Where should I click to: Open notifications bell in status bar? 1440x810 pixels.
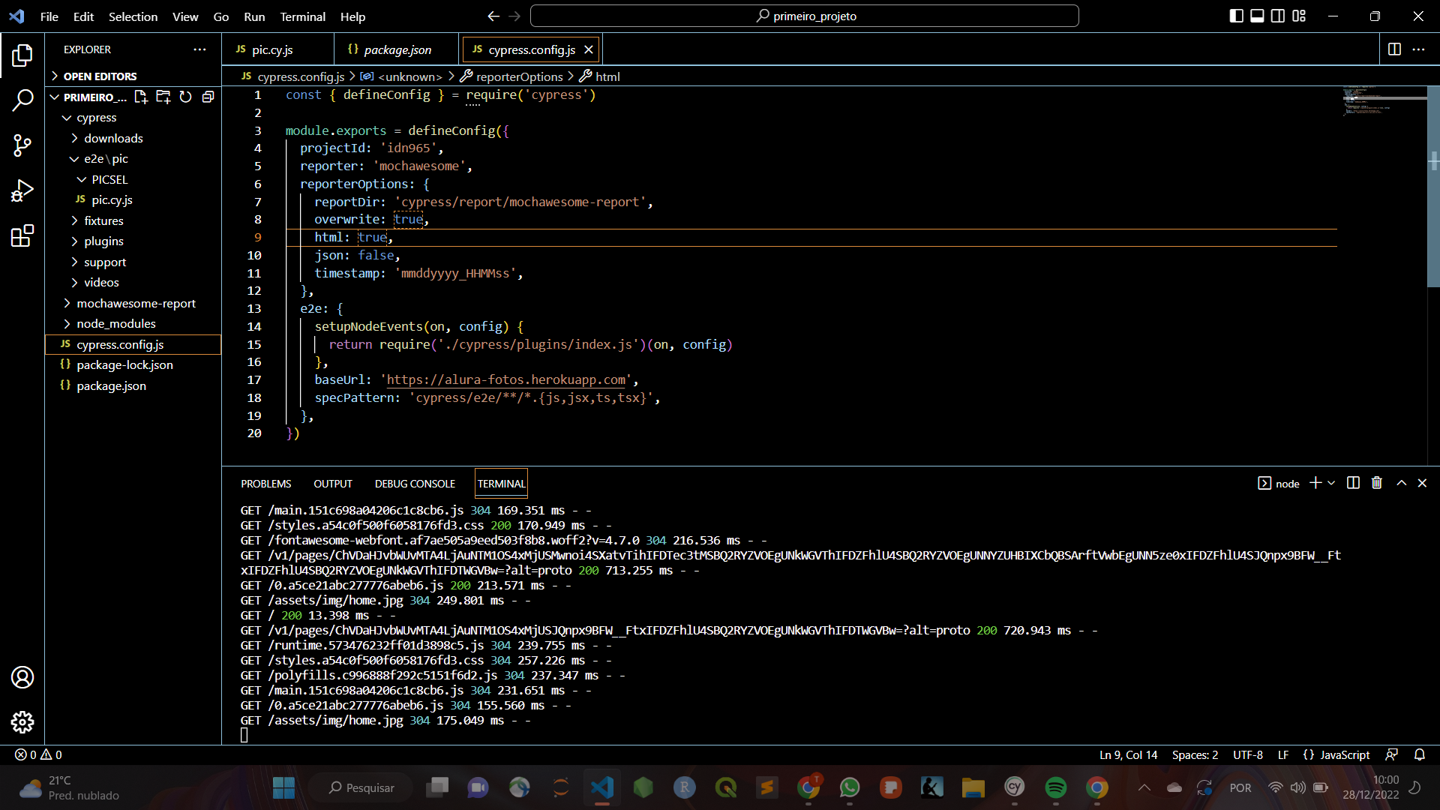(x=1420, y=754)
